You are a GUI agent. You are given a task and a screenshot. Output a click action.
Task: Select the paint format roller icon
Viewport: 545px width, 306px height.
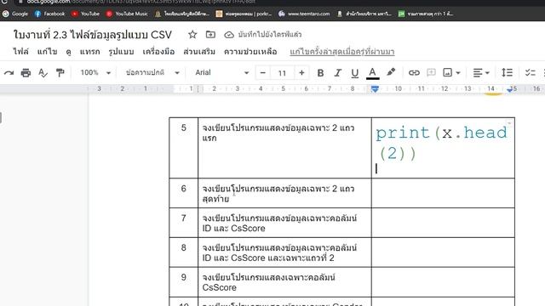point(60,73)
